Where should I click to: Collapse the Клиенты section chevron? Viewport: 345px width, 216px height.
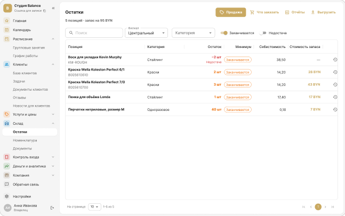pyautogui.click(x=53, y=65)
